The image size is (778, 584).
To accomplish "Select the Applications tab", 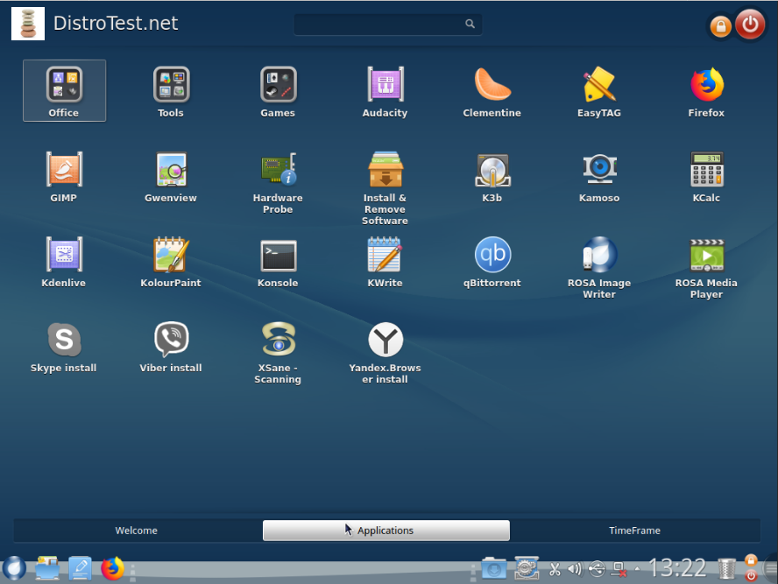I will [x=386, y=531].
